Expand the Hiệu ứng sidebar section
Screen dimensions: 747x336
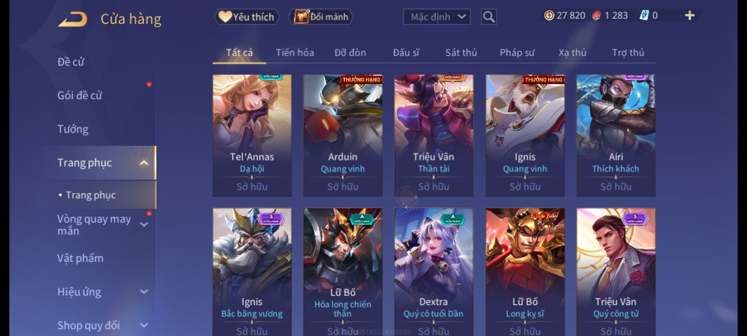point(144,292)
